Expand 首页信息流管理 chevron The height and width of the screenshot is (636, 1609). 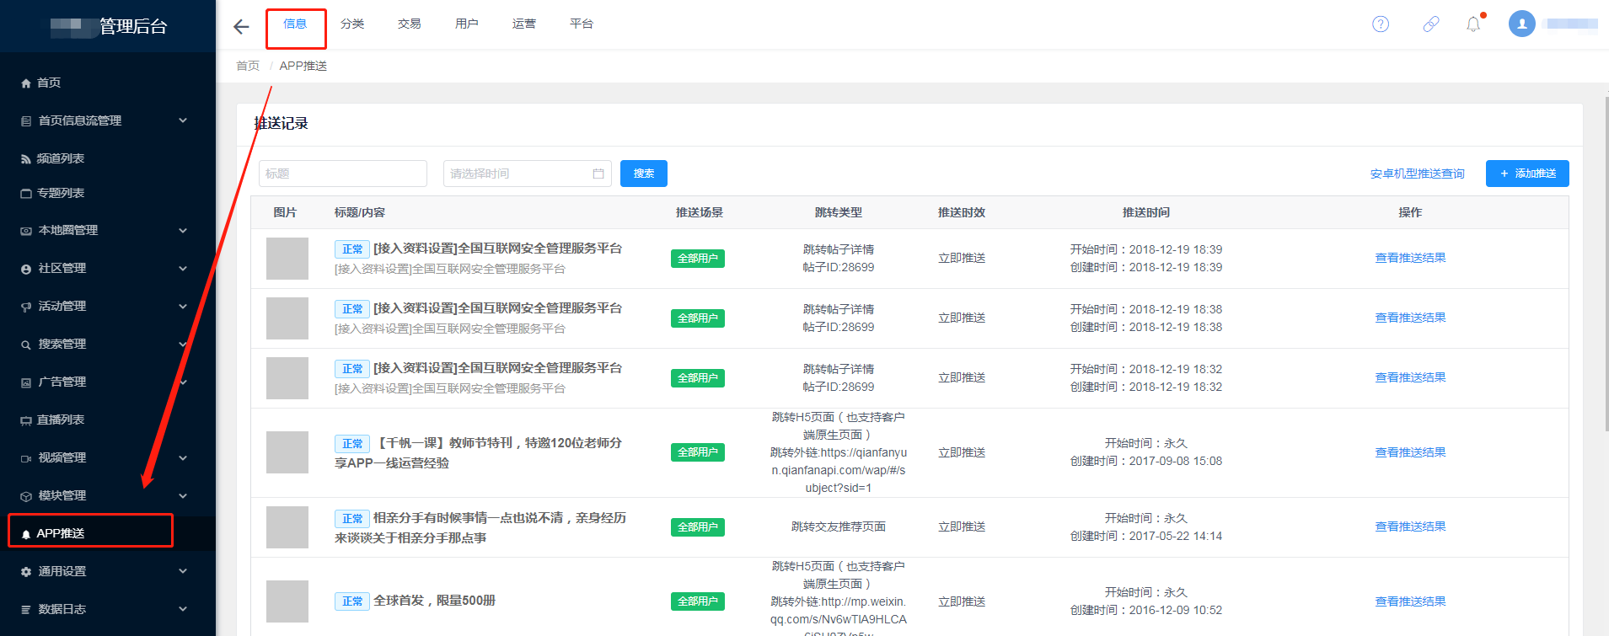(183, 120)
